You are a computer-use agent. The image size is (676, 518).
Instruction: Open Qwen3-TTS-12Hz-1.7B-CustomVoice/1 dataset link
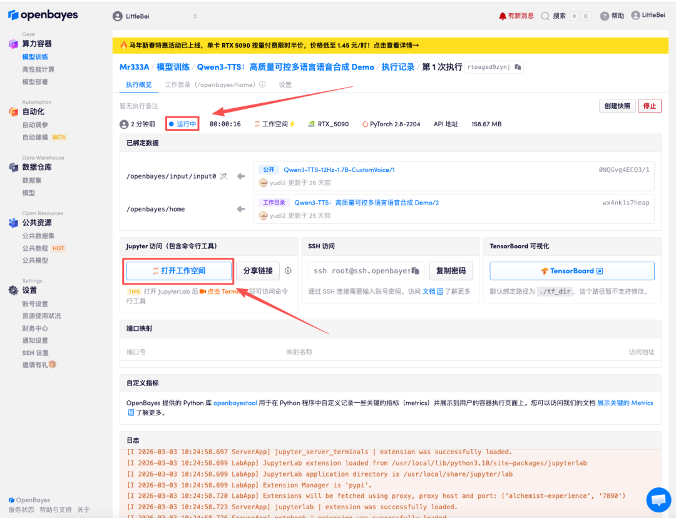[x=339, y=170]
